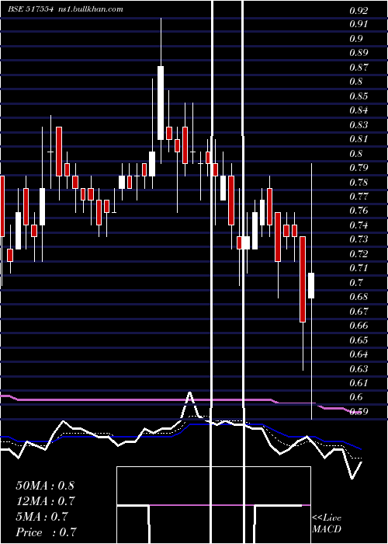Click the tallest white candle near 0.87
Viewport: 388px width, 544px height.
click(x=161, y=103)
